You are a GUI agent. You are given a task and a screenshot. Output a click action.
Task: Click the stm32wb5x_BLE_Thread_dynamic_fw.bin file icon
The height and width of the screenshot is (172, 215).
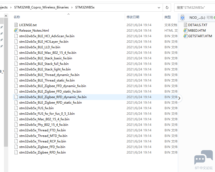[16, 75]
